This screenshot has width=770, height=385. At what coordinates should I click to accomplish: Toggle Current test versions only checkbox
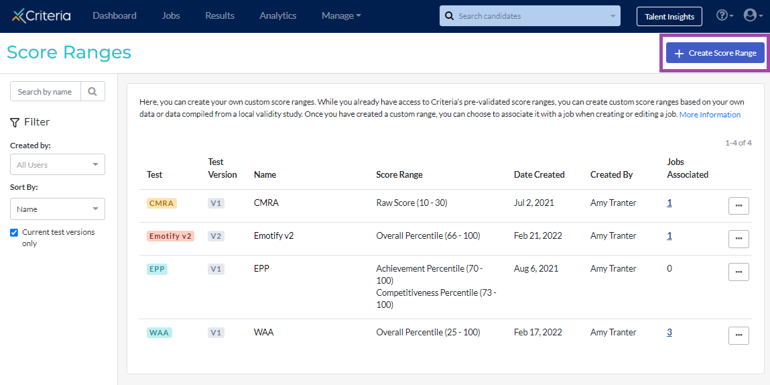coord(14,233)
